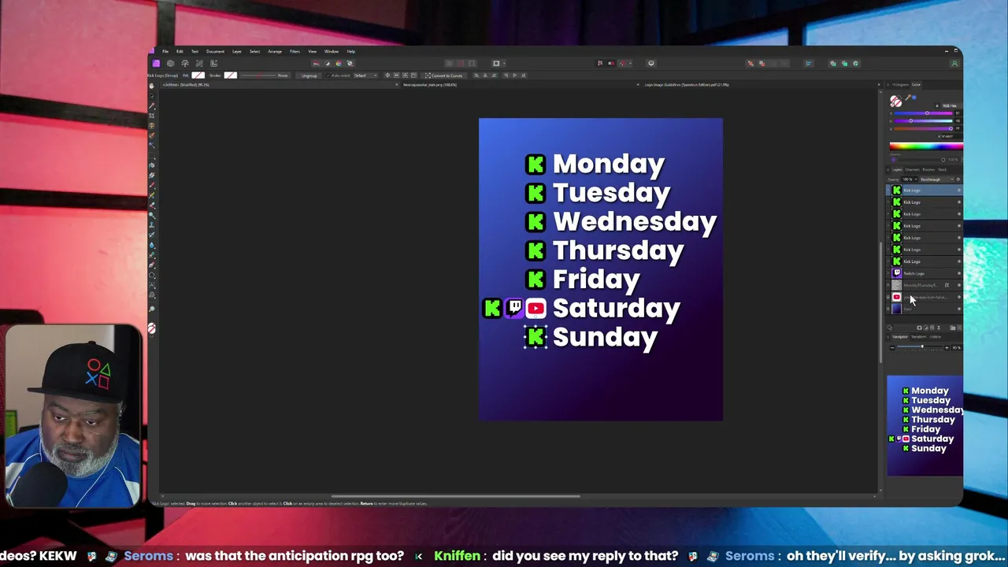
Task: Switch to the Channels tab
Action: click(x=912, y=169)
